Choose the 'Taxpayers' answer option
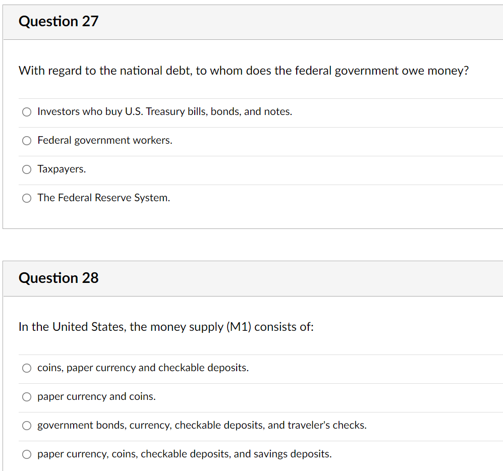 (x=26, y=169)
